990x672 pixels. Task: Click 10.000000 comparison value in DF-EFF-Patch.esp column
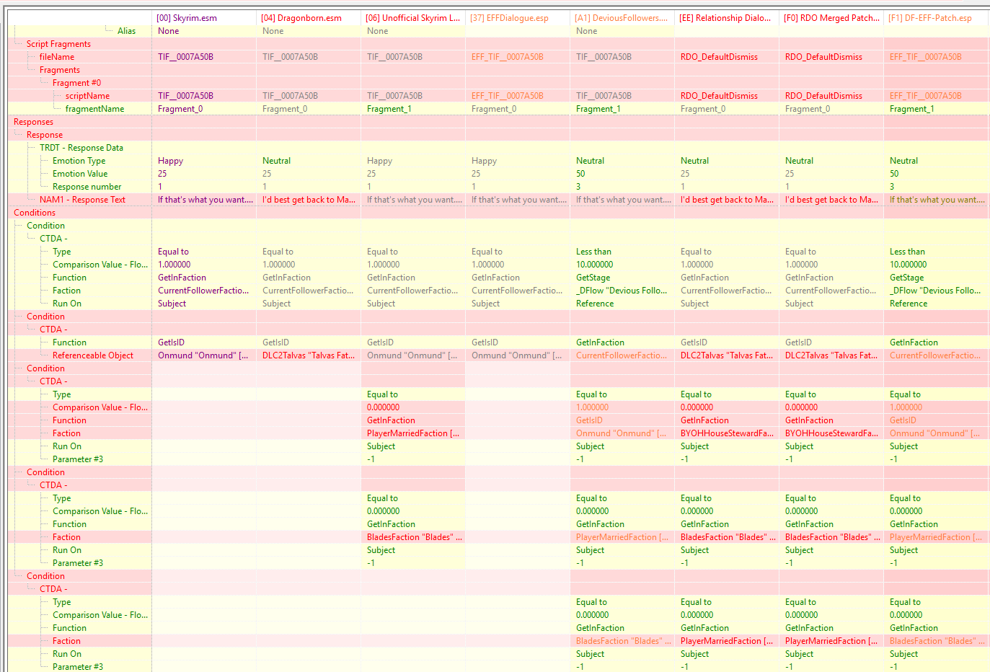pos(908,265)
